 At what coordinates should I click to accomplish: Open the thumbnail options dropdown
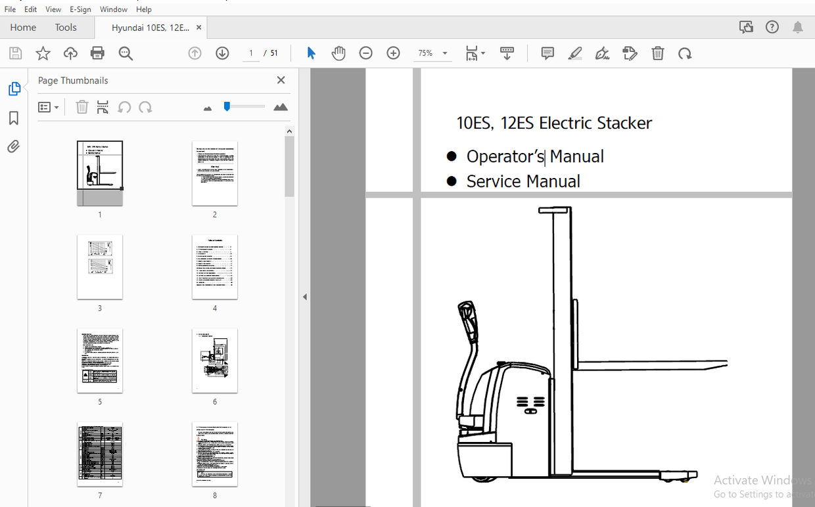[x=48, y=106]
